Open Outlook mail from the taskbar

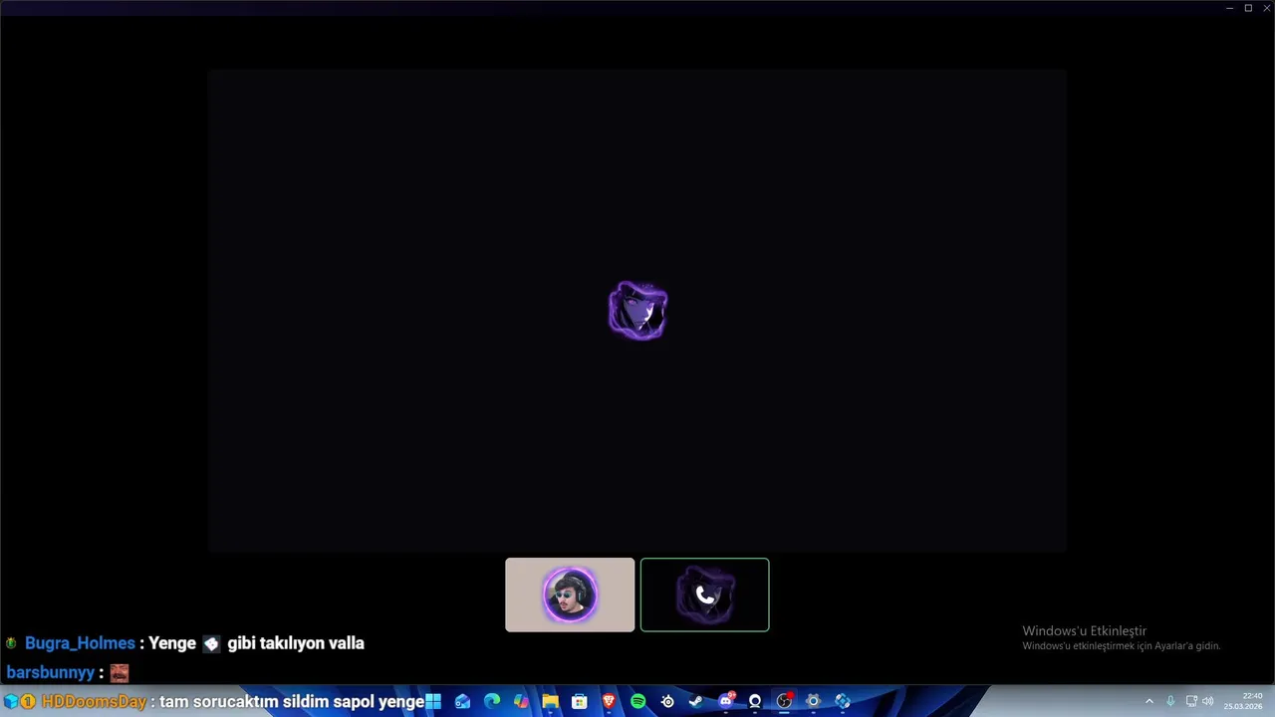[x=462, y=701]
